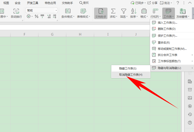Viewport: 194px width, 132px height.
Task: Select the 特色应用 tab
Action: pos(50,3)
